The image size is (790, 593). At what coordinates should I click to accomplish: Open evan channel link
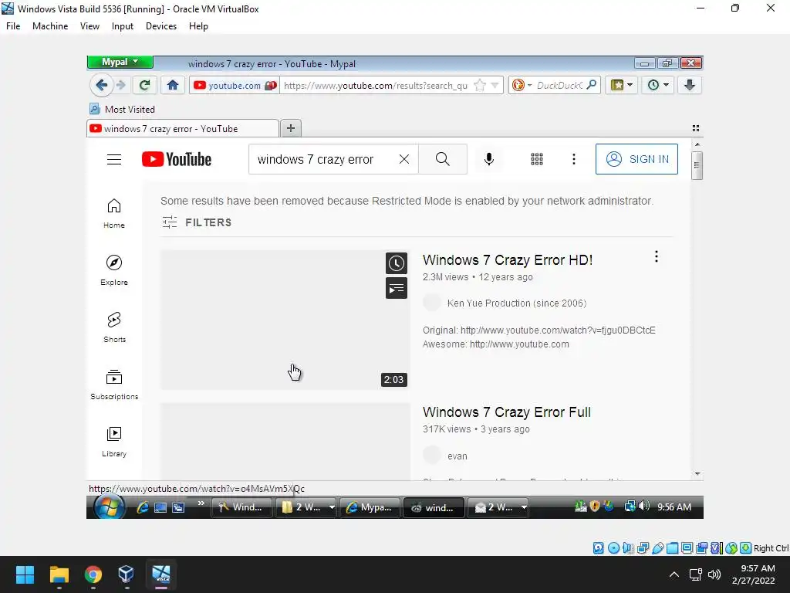pos(457,456)
